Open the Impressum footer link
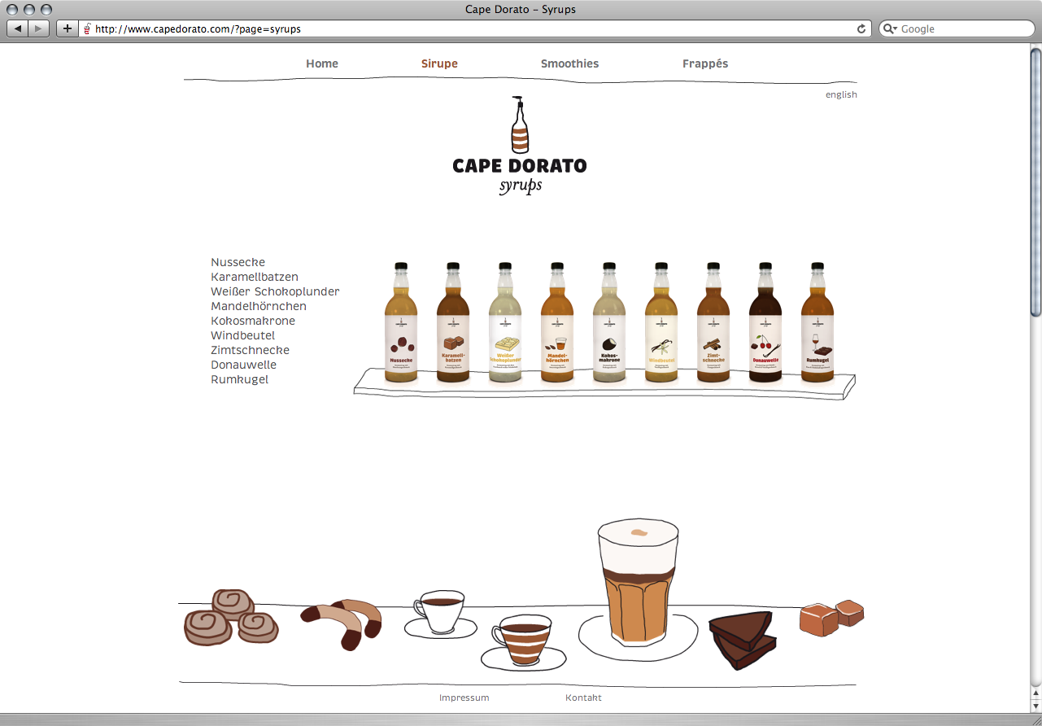 (x=464, y=698)
